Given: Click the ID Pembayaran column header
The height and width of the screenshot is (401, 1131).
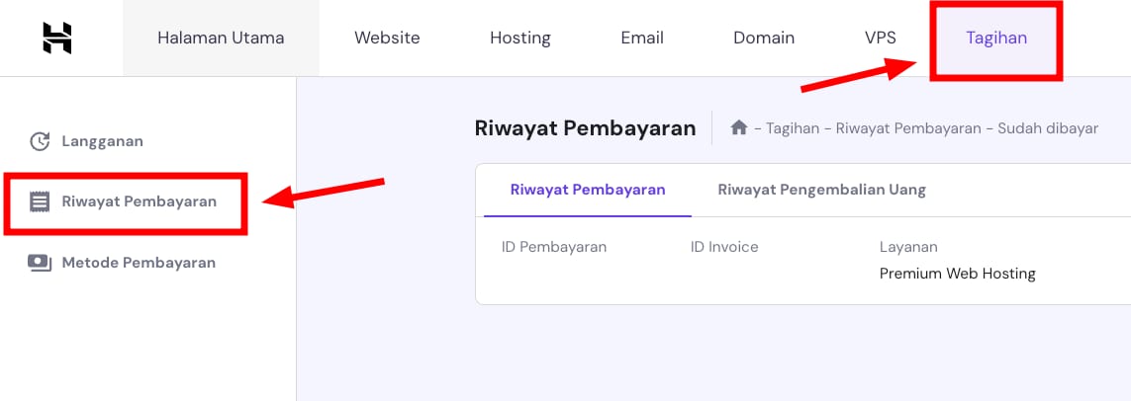Looking at the screenshot, I should (x=554, y=247).
